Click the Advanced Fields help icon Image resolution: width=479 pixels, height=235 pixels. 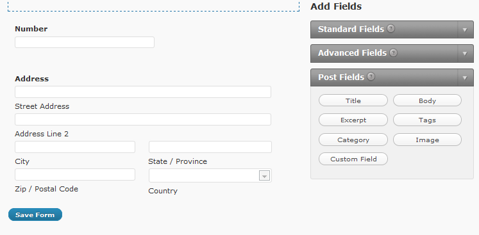click(x=394, y=53)
